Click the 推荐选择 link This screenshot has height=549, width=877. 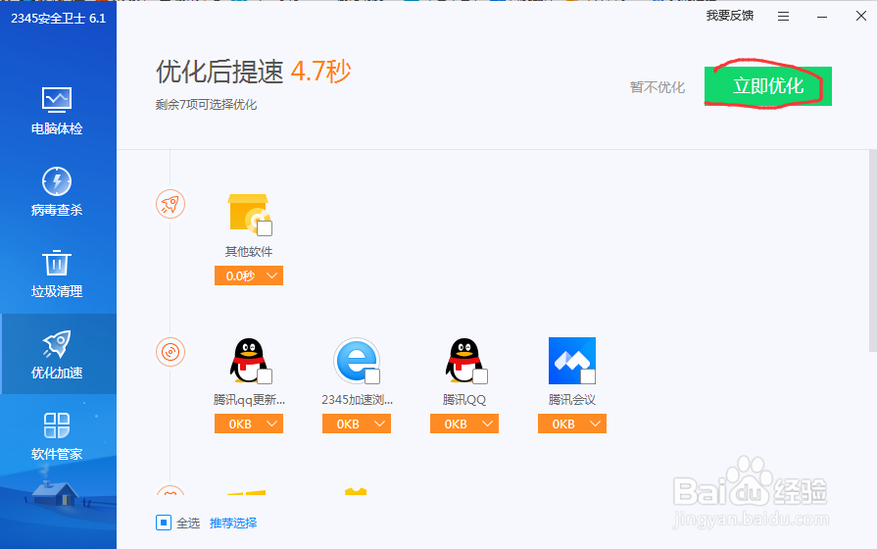coord(233,523)
